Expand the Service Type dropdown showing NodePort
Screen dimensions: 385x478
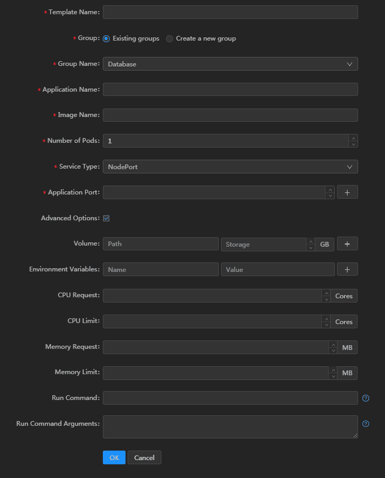[230, 167]
